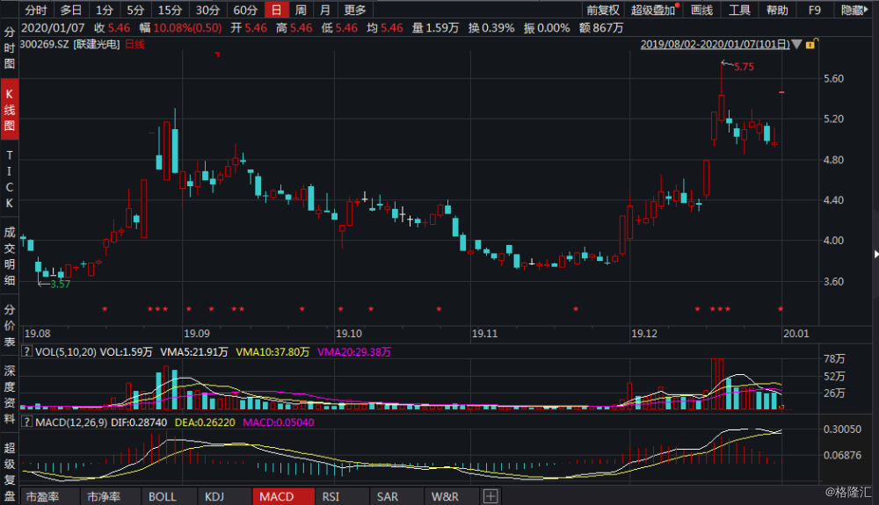The image size is (879, 505).
Task: Click the right-edge panel expand arrow
Action: click(875, 254)
